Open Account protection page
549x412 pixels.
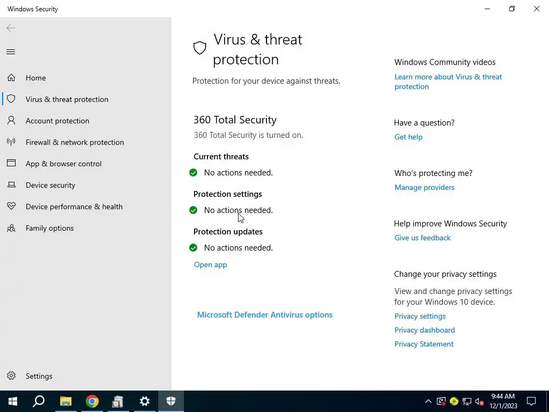[57, 121]
